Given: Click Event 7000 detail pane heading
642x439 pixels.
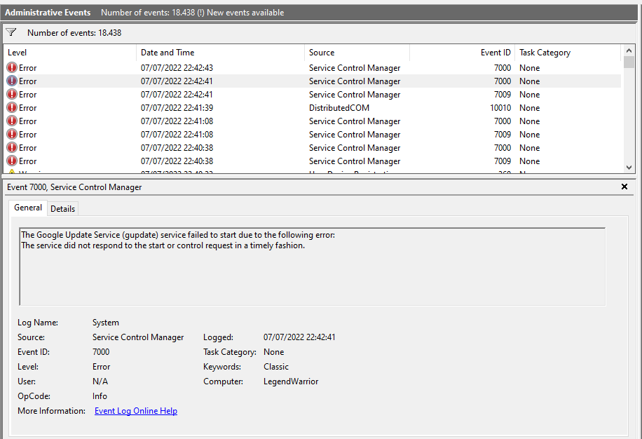Looking at the screenshot, I should point(74,187).
